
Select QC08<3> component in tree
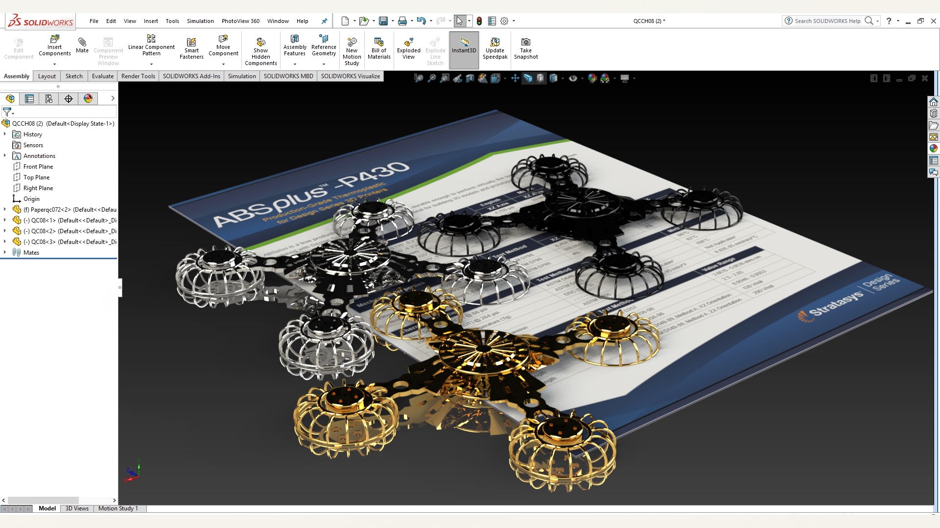[x=65, y=242]
